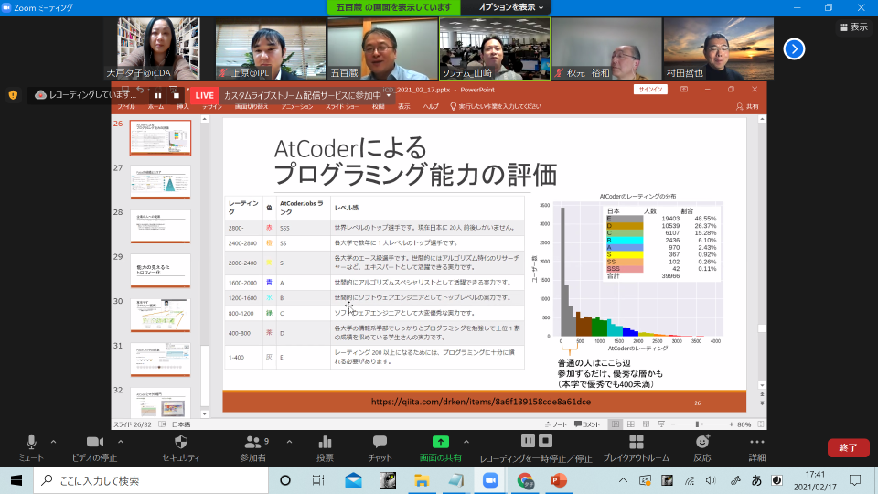The height and width of the screenshot is (494, 878).
Task: Click the 共有 button in PowerPoint ribbon
Action: [747, 106]
